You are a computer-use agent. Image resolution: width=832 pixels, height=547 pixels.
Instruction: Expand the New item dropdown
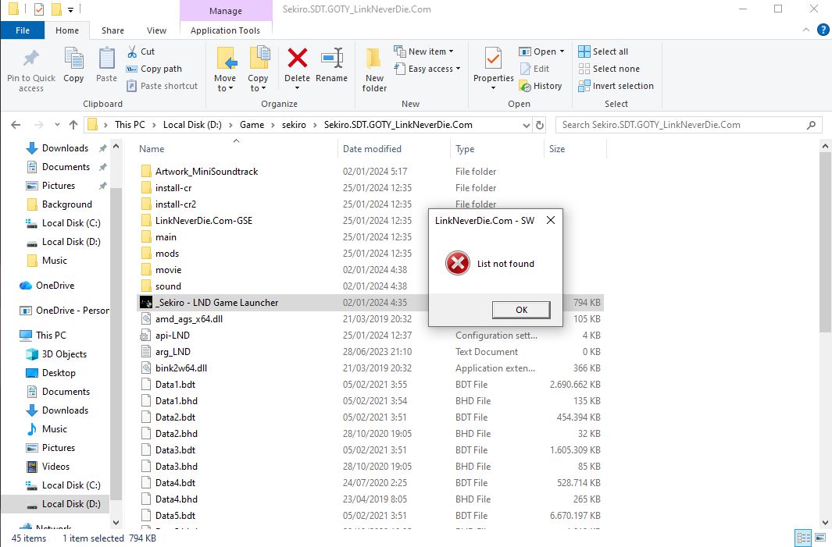pyautogui.click(x=423, y=52)
